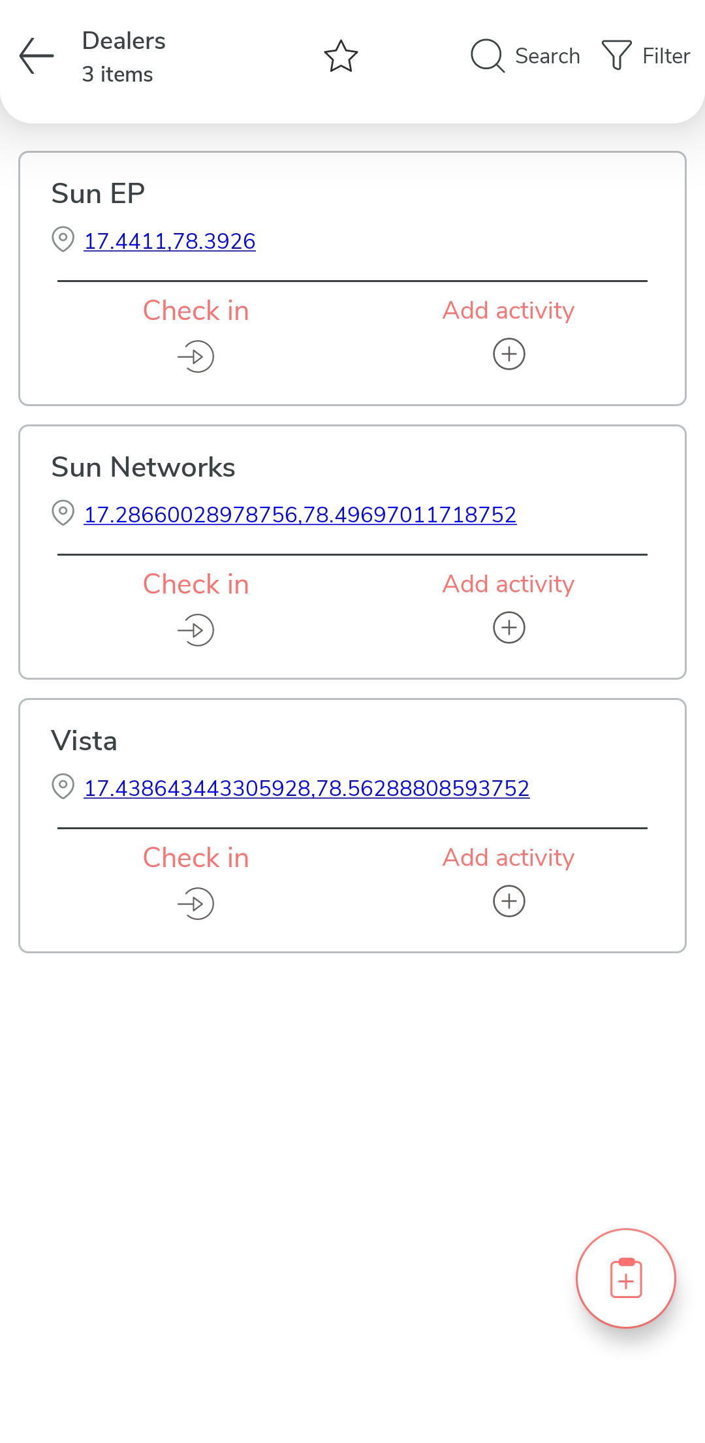Image resolution: width=705 pixels, height=1443 pixels.
Task: Click Check in text for Sun EP
Action: [196, 311]
